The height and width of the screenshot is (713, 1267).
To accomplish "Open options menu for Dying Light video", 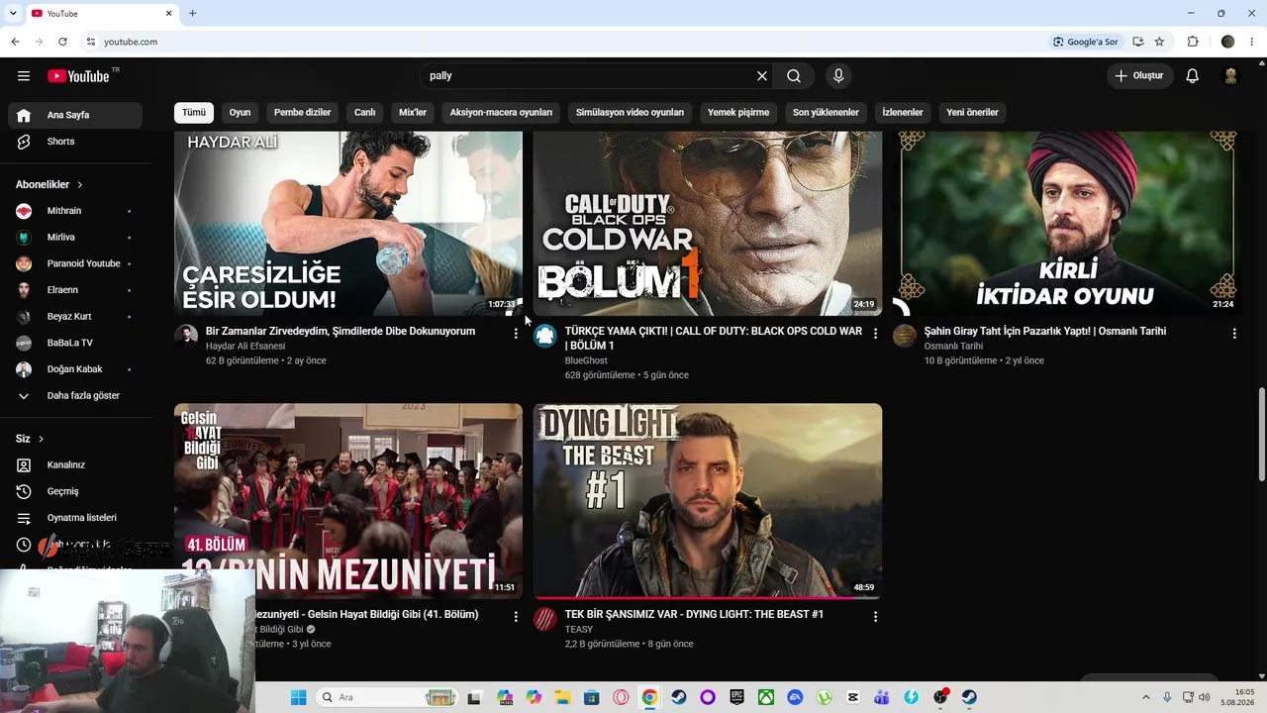I will click(x=875, y=616).
